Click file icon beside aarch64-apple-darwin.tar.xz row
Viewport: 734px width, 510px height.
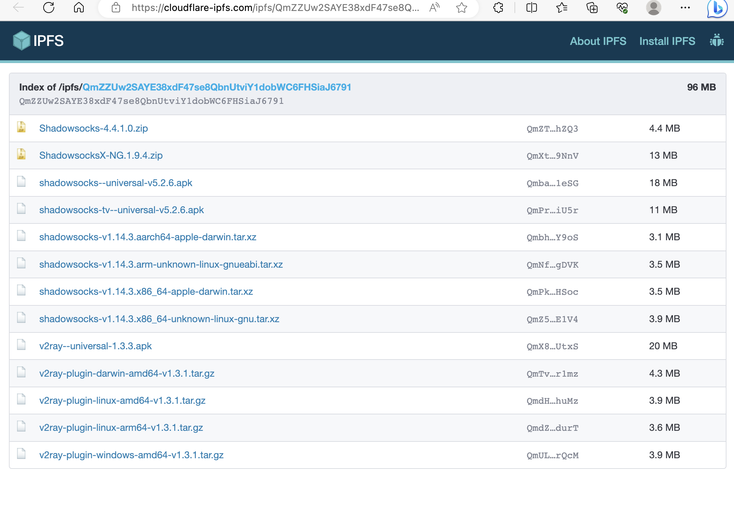[21, 235]
